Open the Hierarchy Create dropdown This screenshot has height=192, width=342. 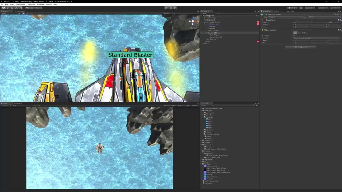pos(204,13)
